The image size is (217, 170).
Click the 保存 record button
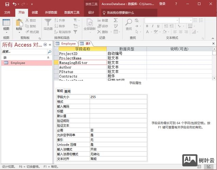pyautogui.click(x=103, y=26)
